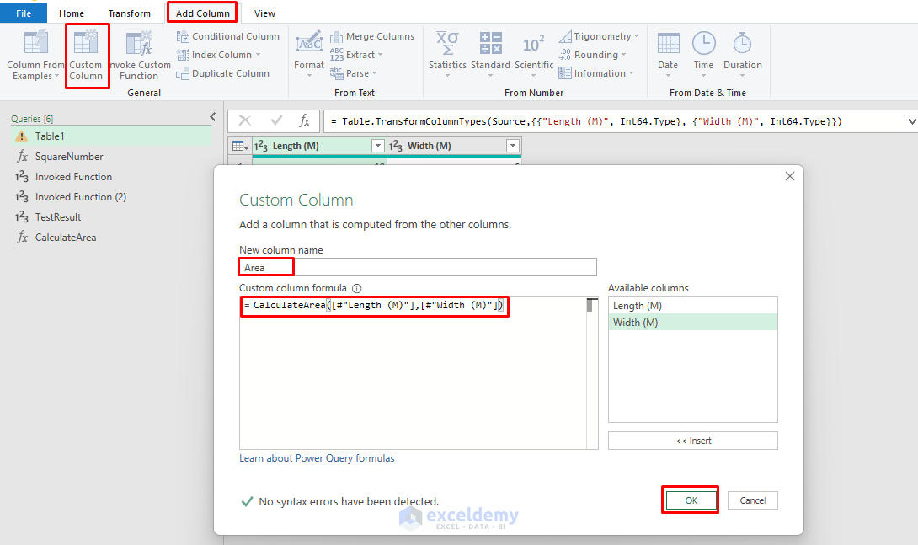Click the New column name field

[x=418, y=268]
